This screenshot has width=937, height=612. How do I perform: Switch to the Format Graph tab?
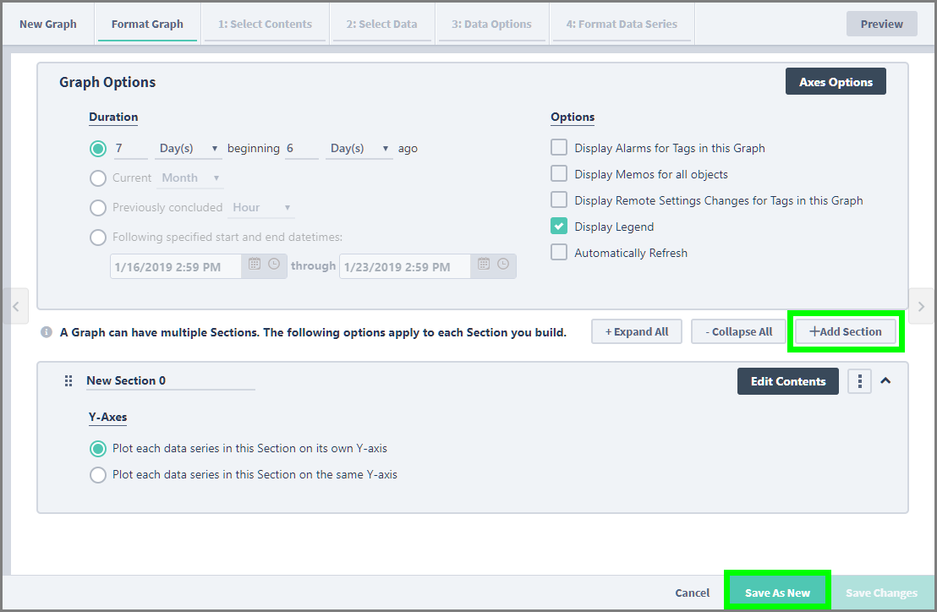point(147,24)
